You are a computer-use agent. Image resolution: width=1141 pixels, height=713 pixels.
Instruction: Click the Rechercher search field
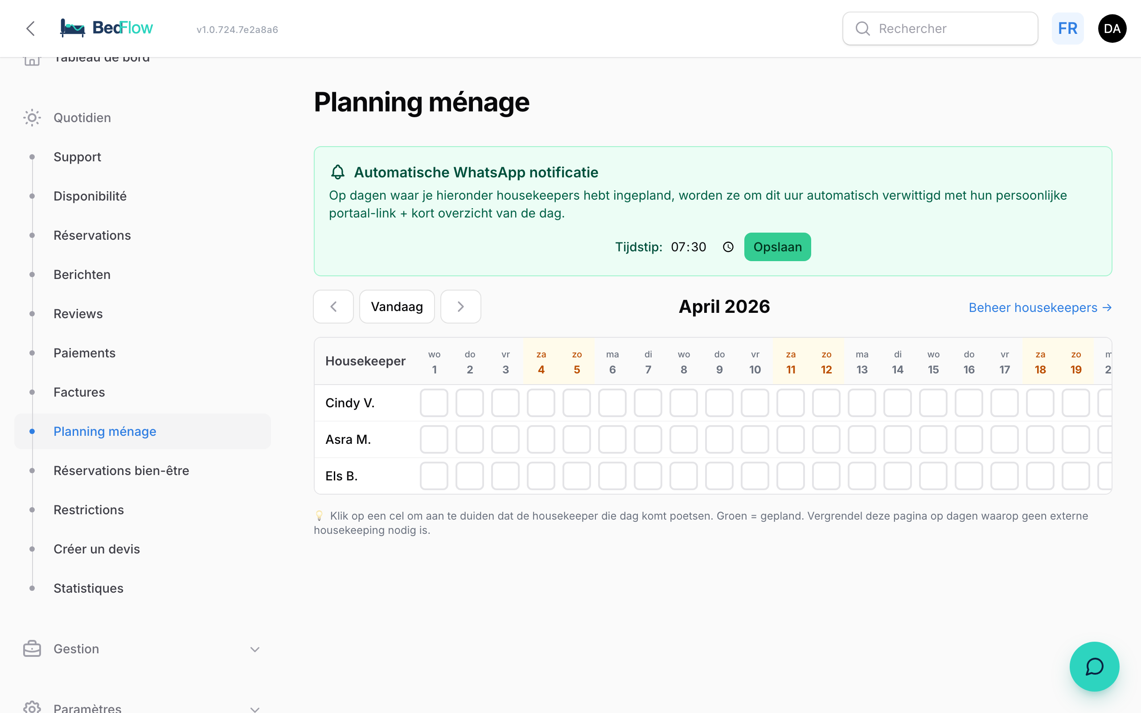point(940,29)
